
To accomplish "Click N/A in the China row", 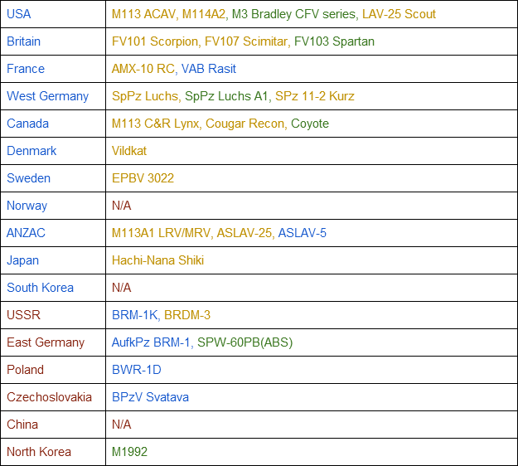I will click(121, 425).
